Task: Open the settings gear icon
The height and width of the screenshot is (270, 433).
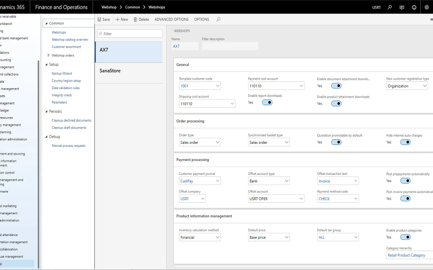Action: point(427,7)
